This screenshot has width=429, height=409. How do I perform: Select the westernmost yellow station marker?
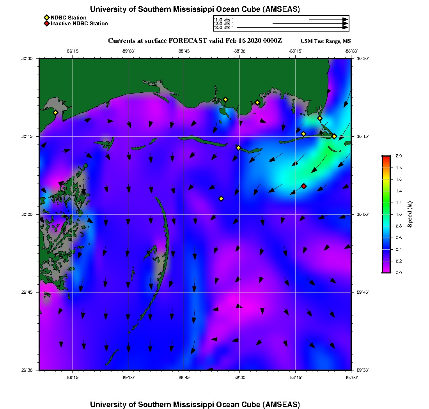tap(55, 113)
